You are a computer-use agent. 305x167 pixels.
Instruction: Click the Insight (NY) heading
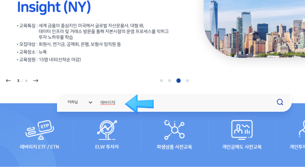click(x=54, y=7)
